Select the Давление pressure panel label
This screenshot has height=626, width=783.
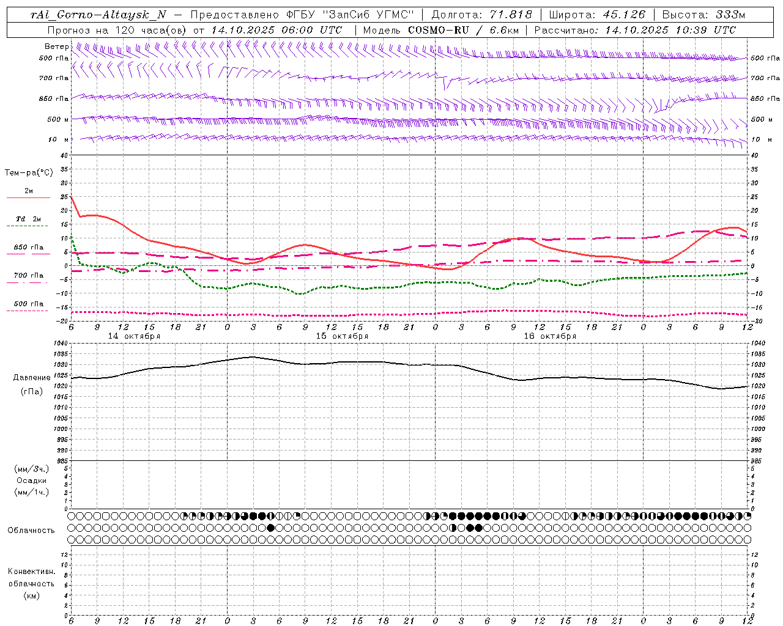pos(32,378)
